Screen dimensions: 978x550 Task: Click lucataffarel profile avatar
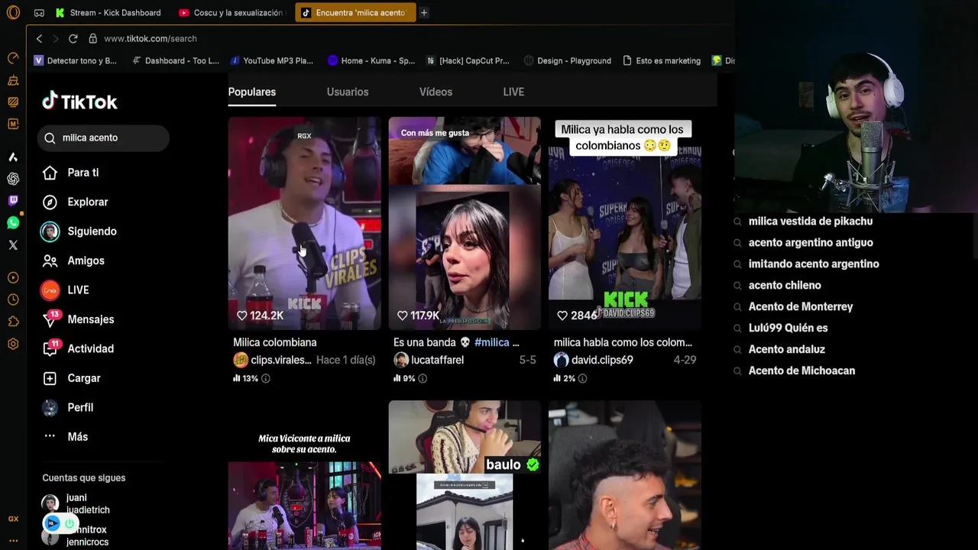coord(401,360)
